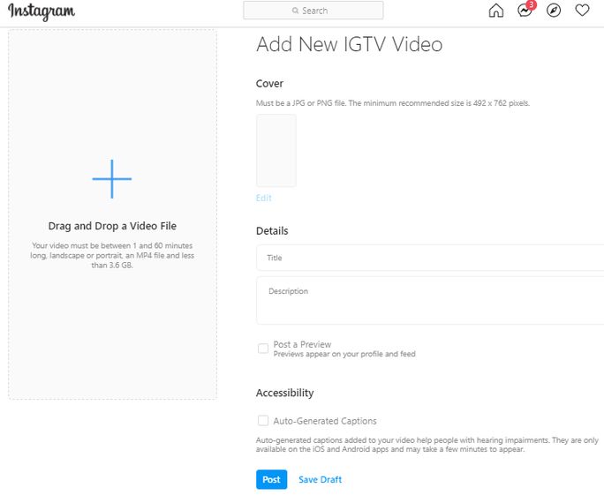Click the auto-generated captions explanation paragraph
The width and height of the screenshot is (604, 495).
point(427,445)
